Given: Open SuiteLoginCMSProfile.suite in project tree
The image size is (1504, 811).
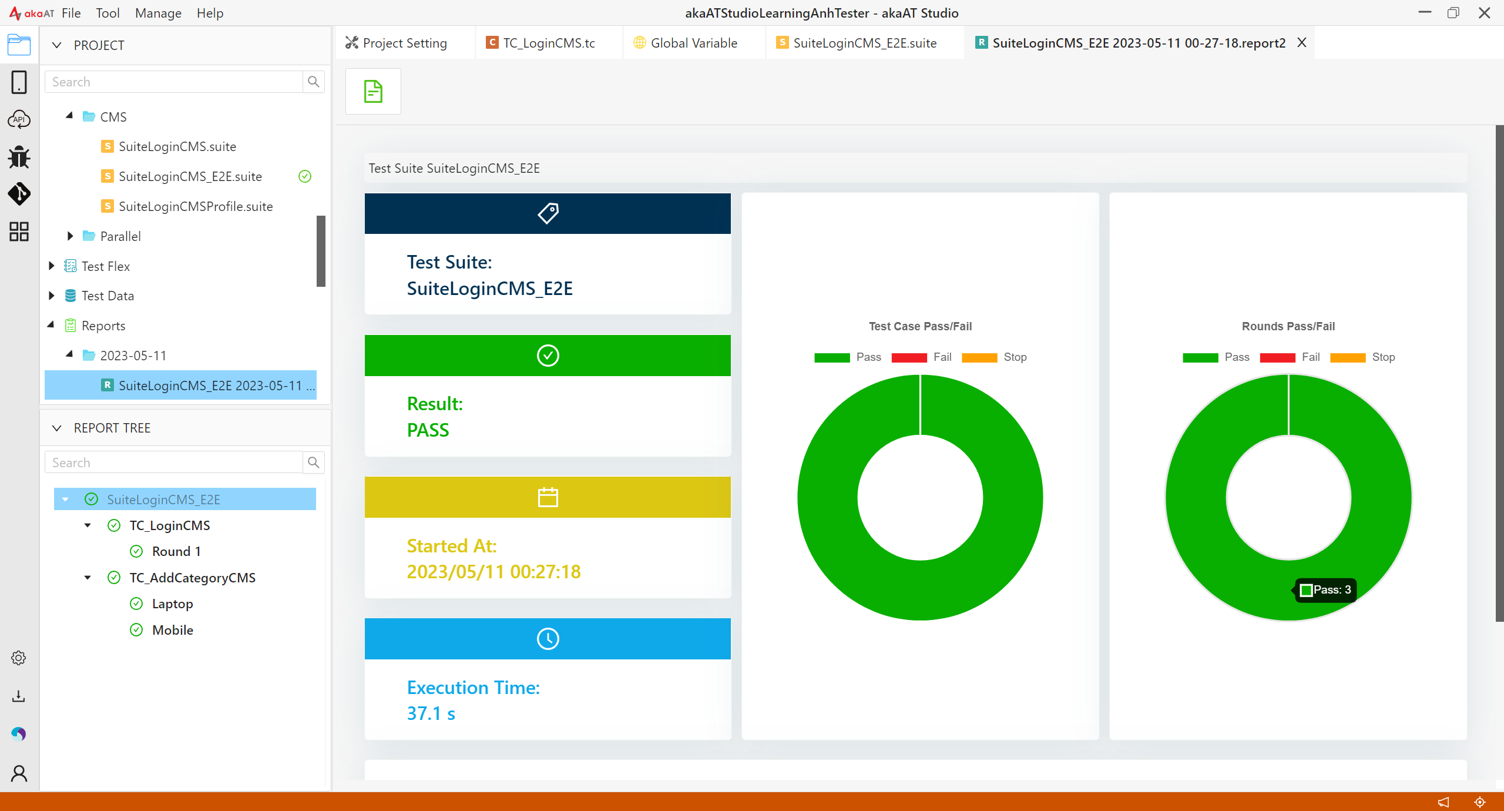Looking at the screenshot, I should 195,206.
